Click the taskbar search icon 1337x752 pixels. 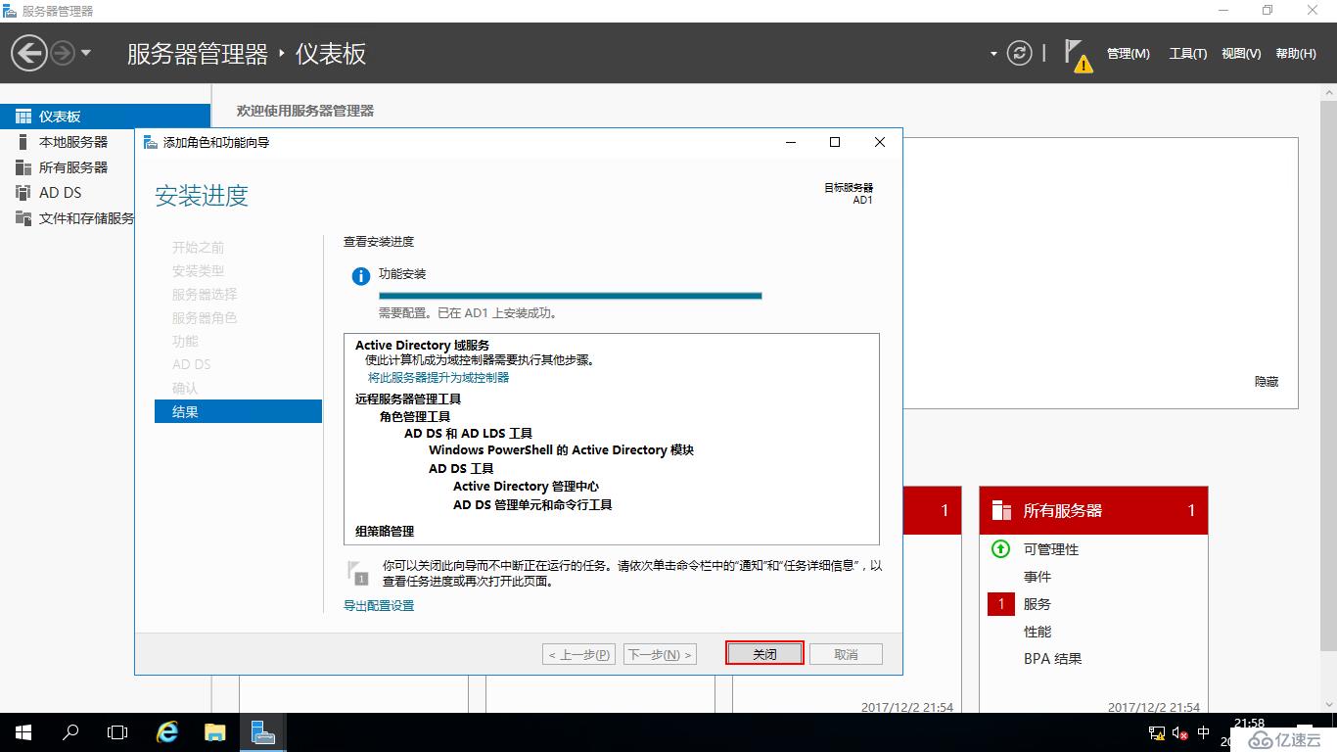(x=70, y=732)
